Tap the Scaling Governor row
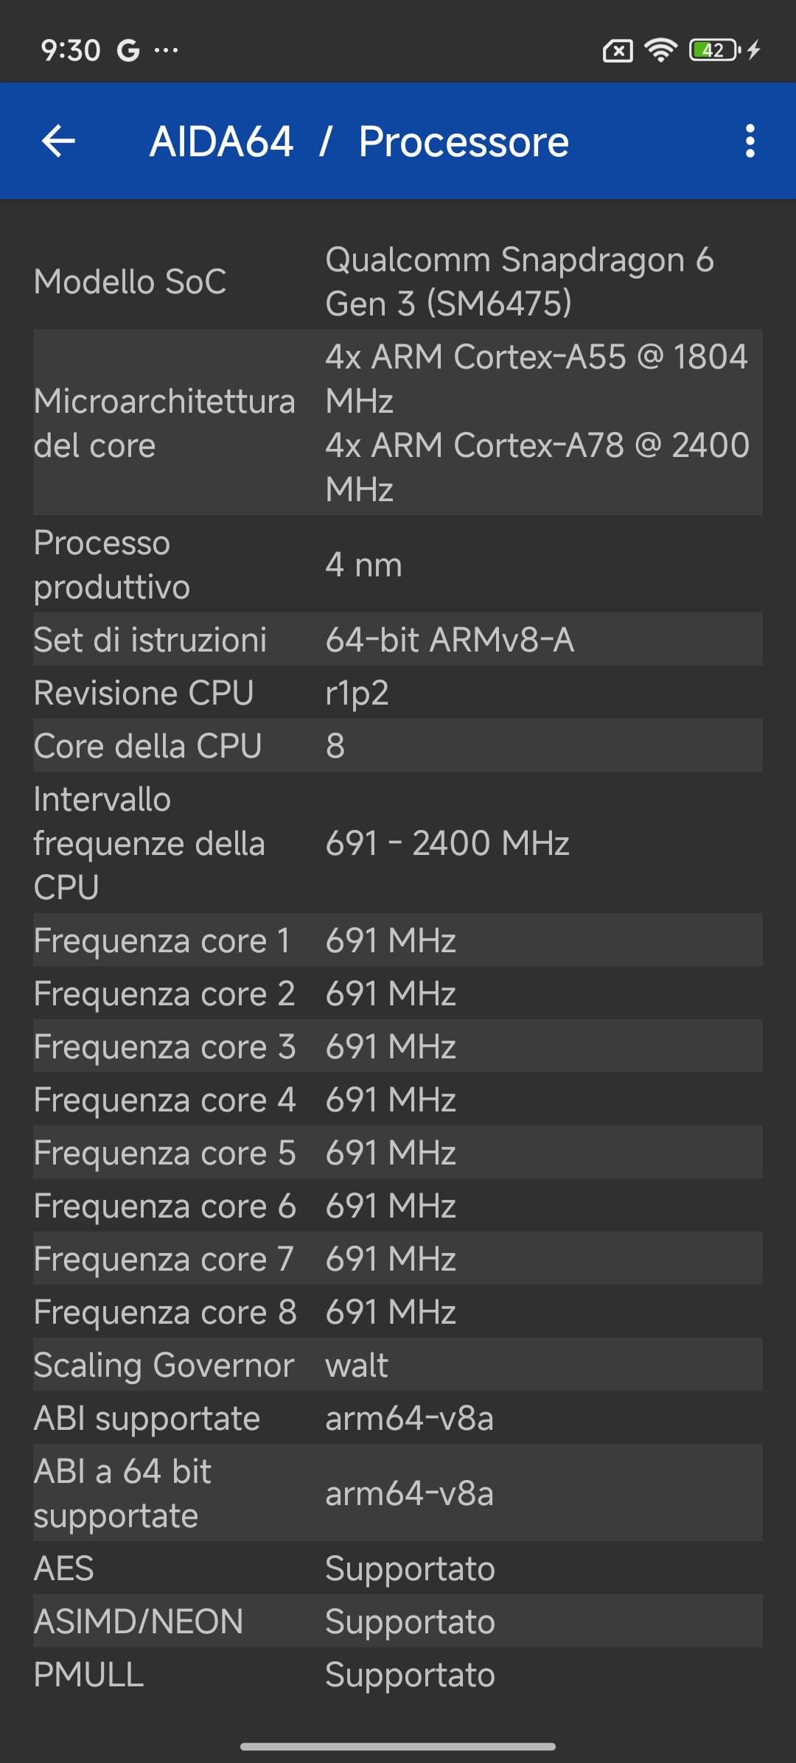The height and width of the screenshot is (1763, 796). point(398,1365)
